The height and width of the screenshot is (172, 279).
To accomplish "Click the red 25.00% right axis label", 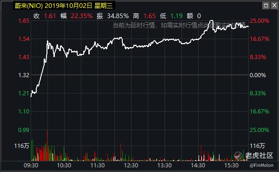I will pyautogui.click(x=259, y=21).
